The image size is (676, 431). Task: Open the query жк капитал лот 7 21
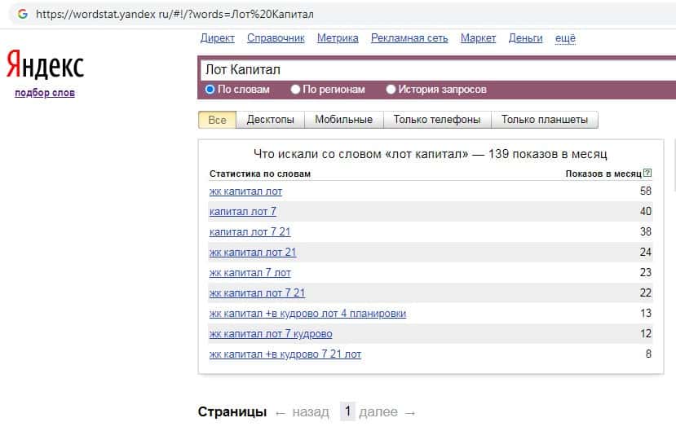[x=258, y=292]
